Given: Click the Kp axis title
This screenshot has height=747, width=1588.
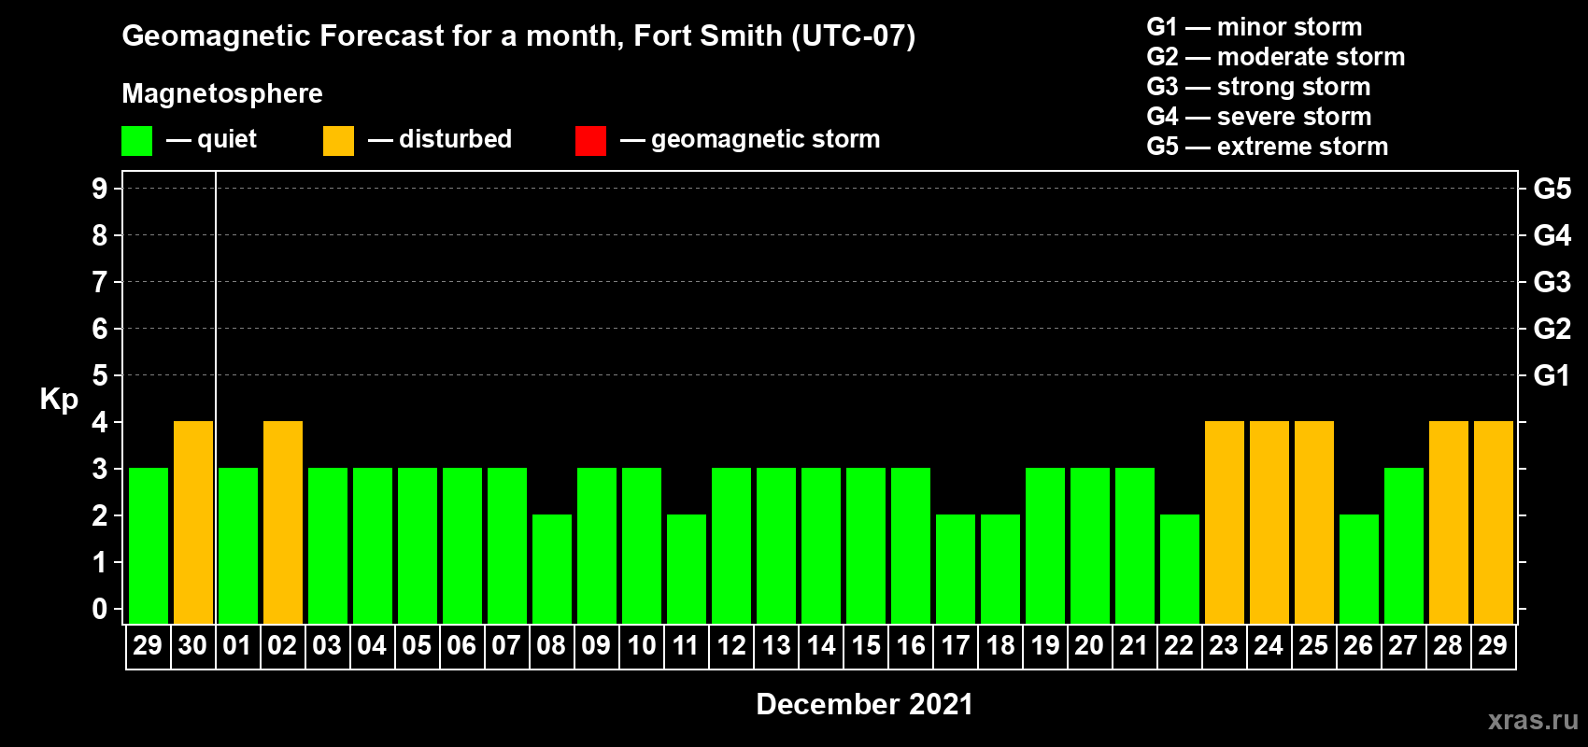Looking at the screenshot, I should pyautogui.click(x=59, y=400).
